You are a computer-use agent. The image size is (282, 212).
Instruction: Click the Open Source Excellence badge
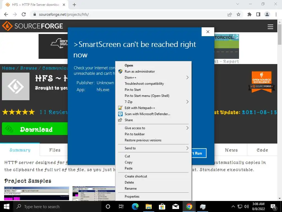coord(262,82)
